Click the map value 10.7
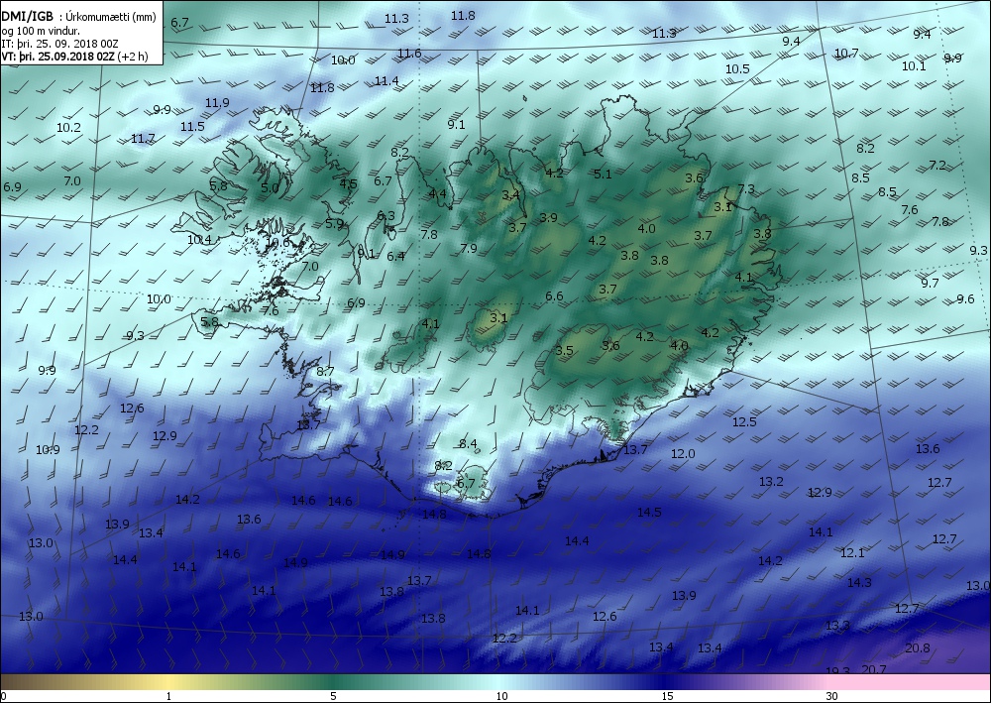Viewport: 991px width, 703px height. pos(846,54)
